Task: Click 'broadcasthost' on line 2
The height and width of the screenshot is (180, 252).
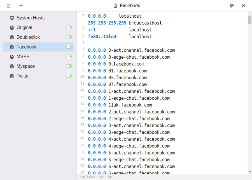Action: click(x=145, y=23)
